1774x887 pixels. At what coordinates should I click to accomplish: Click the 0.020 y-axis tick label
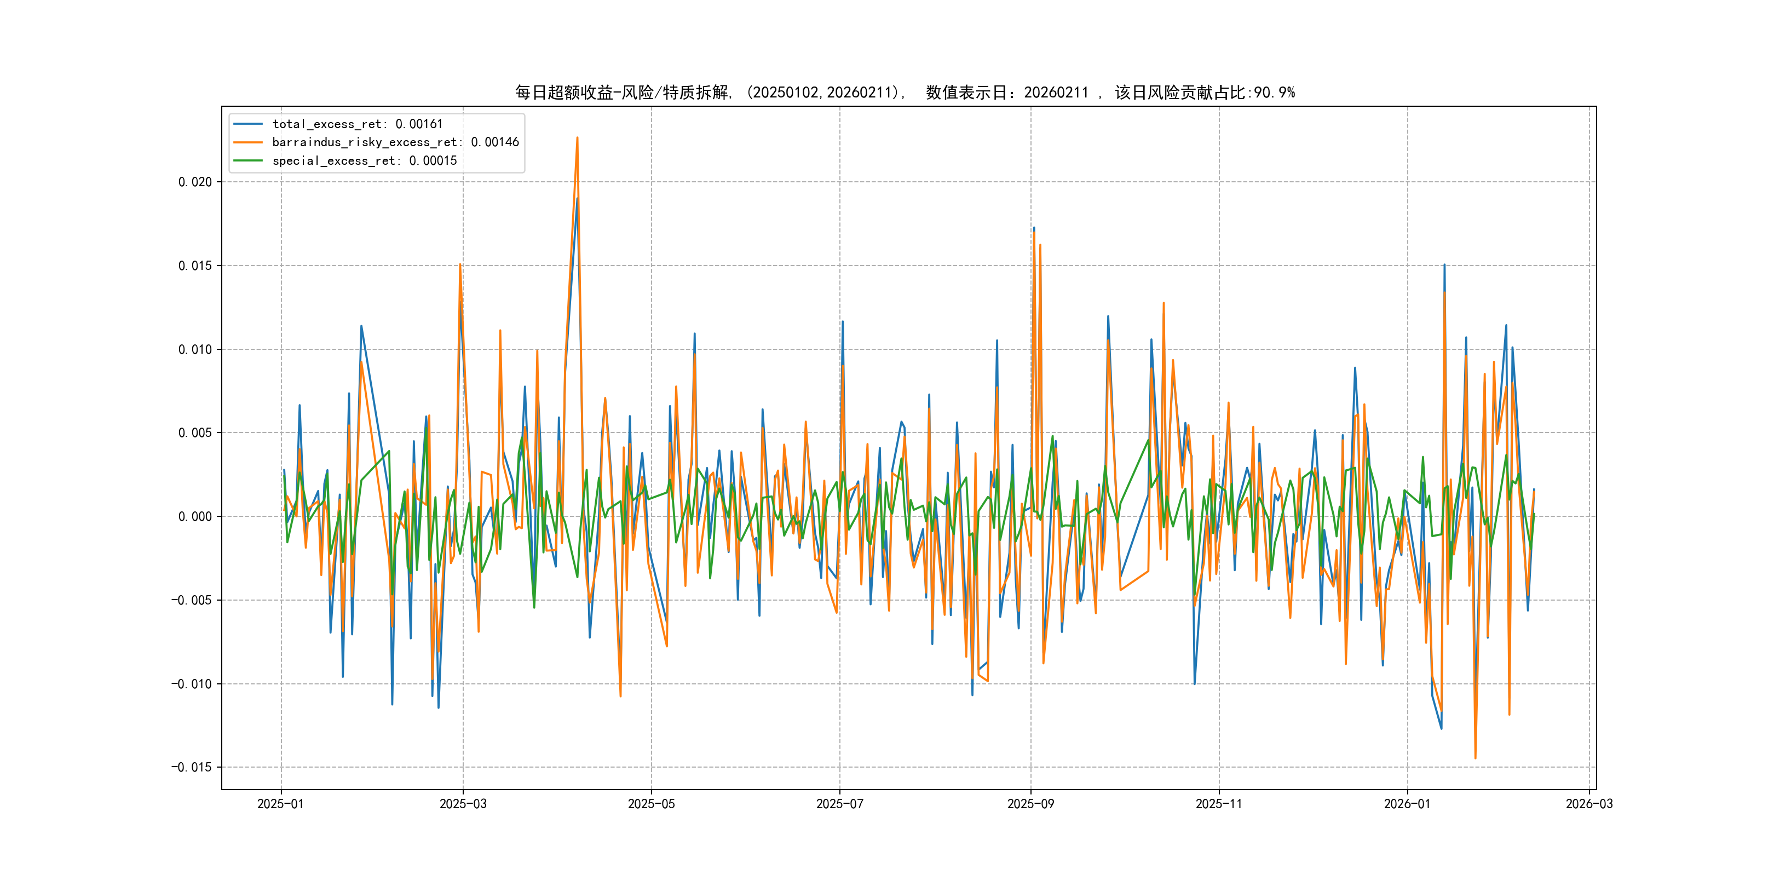click(x=195, y=182)
